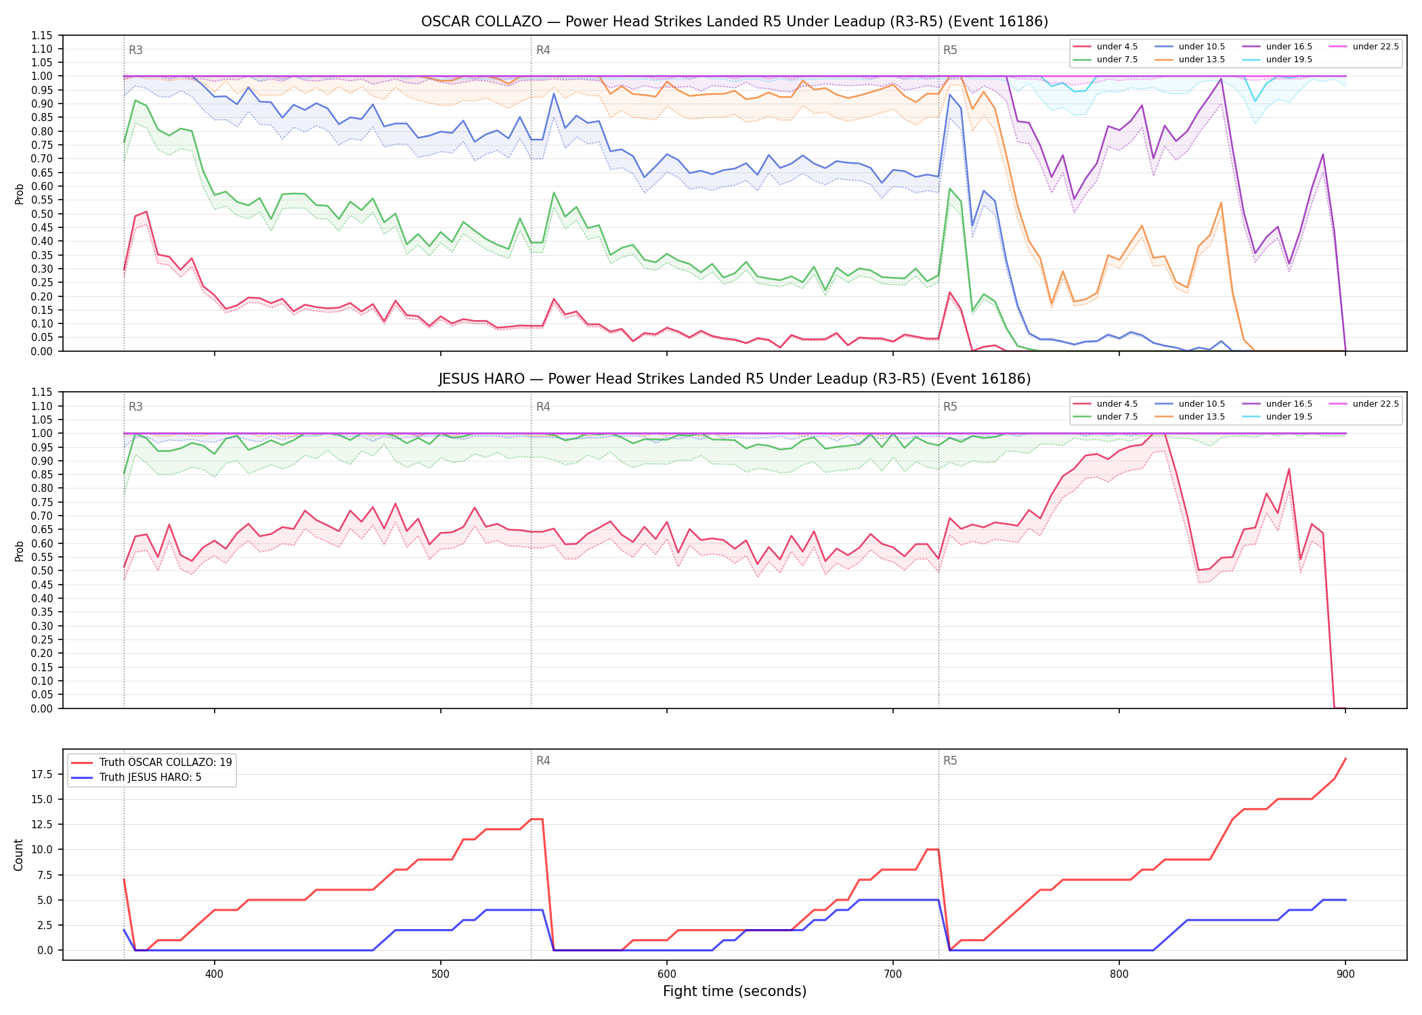Select 'under 22.5' in Oscar Collazo chart legend
Image resolution: width=1422 pixels, height=1015 pixels.
click(x=1364, y=47)
